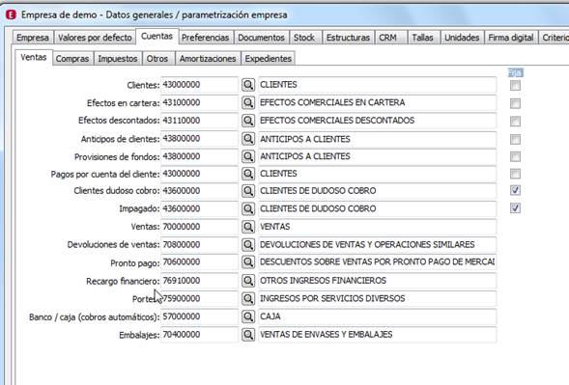Click the VENTAS description field
The image size is (569, 385).
pos(377,227)
